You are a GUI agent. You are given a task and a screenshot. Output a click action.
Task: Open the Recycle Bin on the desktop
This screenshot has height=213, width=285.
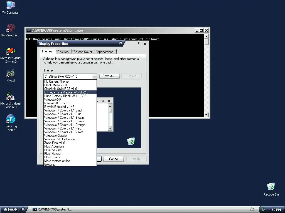pos(271,189)
